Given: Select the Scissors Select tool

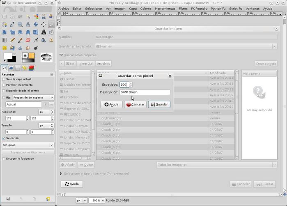Looking at the screenshot, I should [44, 17].
